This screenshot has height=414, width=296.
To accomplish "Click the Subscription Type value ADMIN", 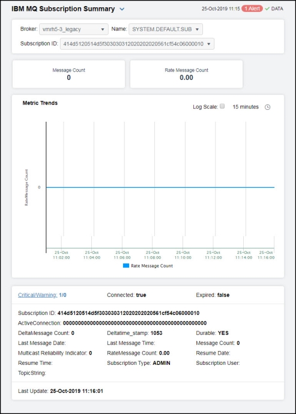I will [162, 363].
